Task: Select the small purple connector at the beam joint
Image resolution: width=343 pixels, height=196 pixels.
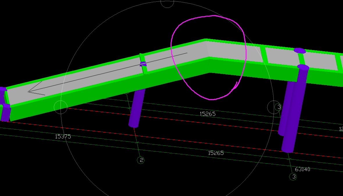Action: [x=143, y=64]
